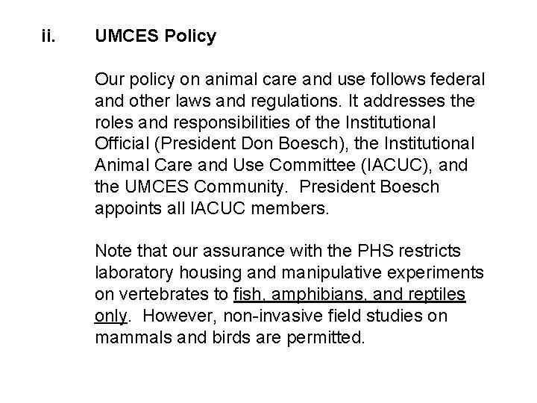The width and height of the screenshot is (537, 403).
Task: Select the underlined "fish, amphibians, and reptiles" text
Action: (349, 294)
